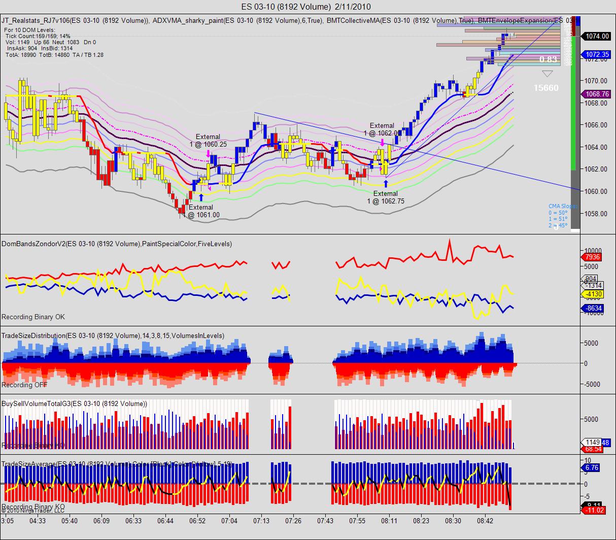Click the TotA: 18990 TotB: 14860 line
616x540 pixels.
[54, 54]
